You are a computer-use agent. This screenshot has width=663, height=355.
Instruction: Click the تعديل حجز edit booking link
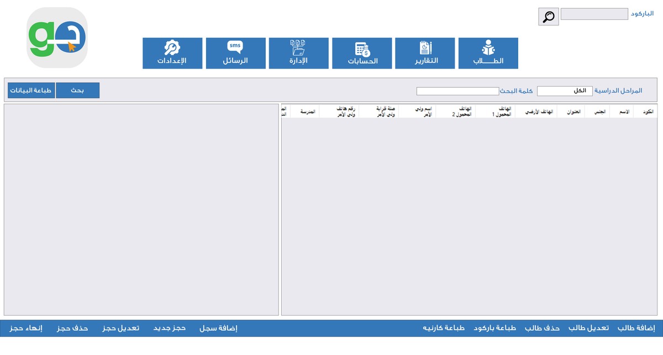tap(121, 328)
